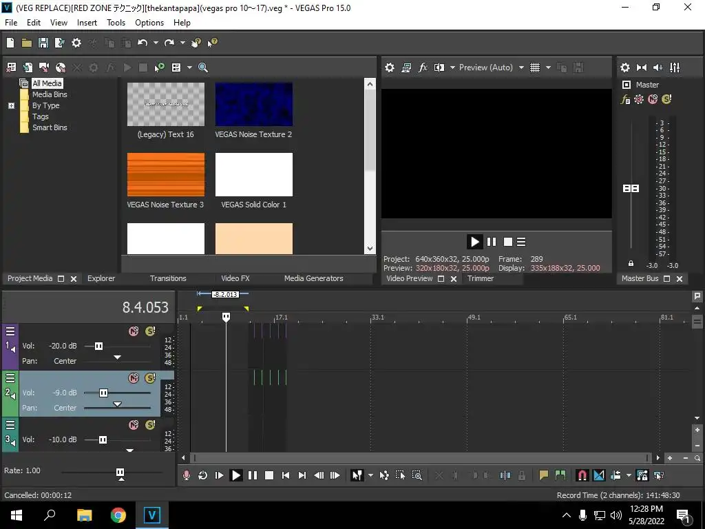Viewport: 705px width, 529px height.
Task: Switch to the Transitions tab
Action: 168,278
